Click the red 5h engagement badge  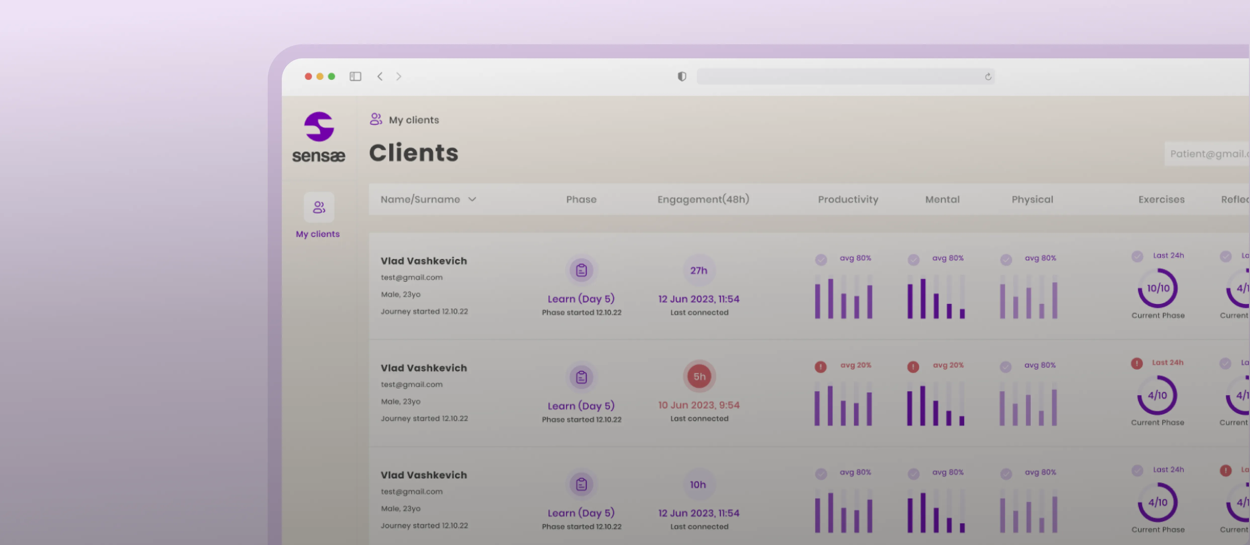click(699, 376)
